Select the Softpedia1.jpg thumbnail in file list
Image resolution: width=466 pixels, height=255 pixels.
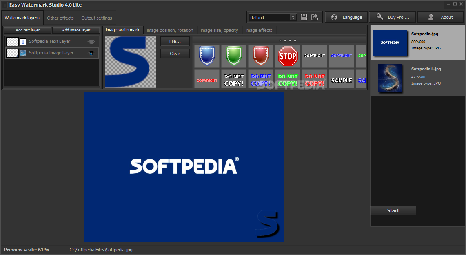(390, 78)
